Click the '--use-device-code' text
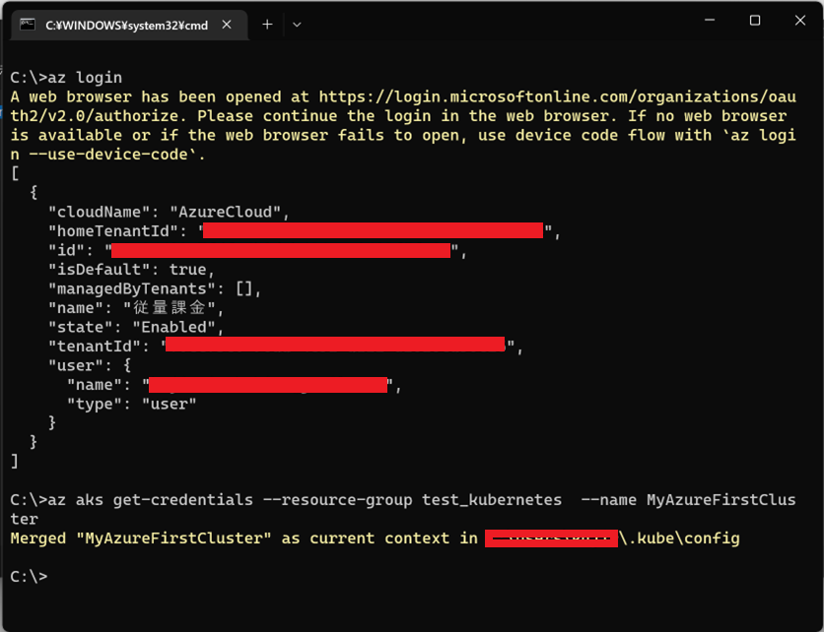This screenshot has width=824, height=632. point(107,155)
